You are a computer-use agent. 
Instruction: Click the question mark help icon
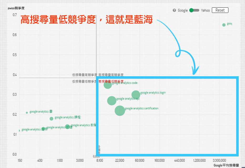[x=174, y=10]
